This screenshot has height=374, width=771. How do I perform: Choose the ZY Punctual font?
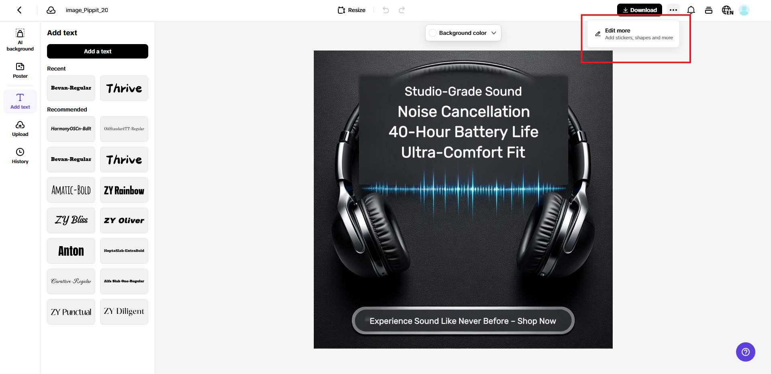71,312
